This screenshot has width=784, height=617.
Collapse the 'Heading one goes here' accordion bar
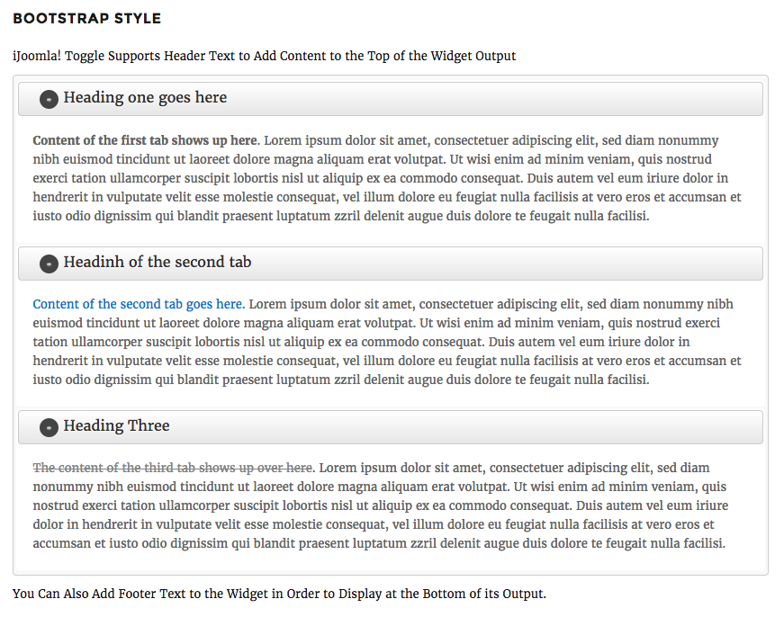pos(391,99)
